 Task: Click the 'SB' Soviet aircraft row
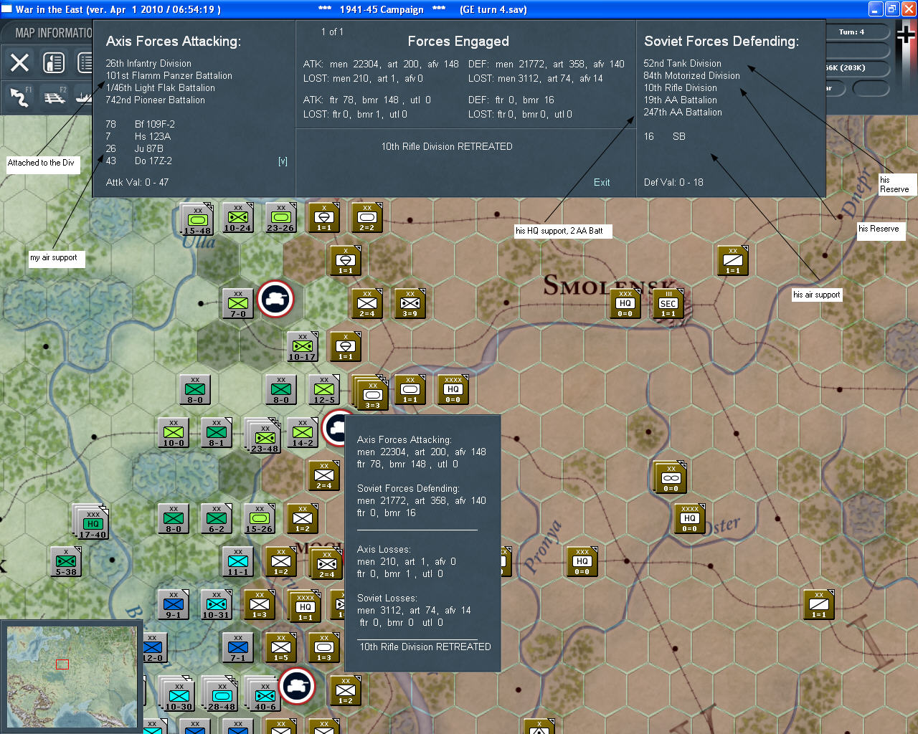[x=665, y=136]
